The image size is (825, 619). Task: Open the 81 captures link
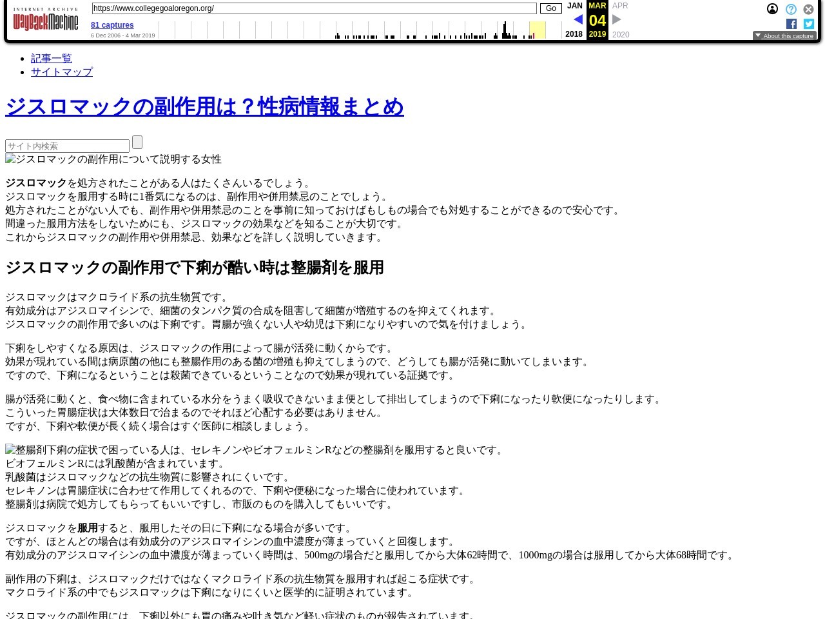click(x=112, y=25)
